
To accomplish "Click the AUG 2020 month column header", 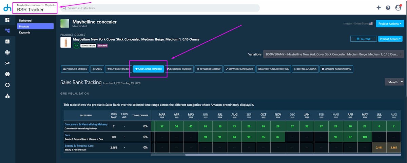I will pyautogui.click(x=393, y=115).
